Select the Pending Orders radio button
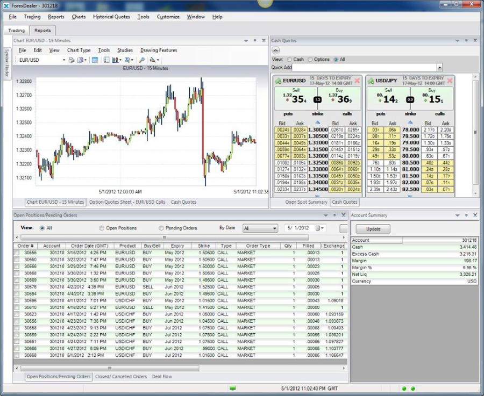484x396 pixels. point(161,228)
